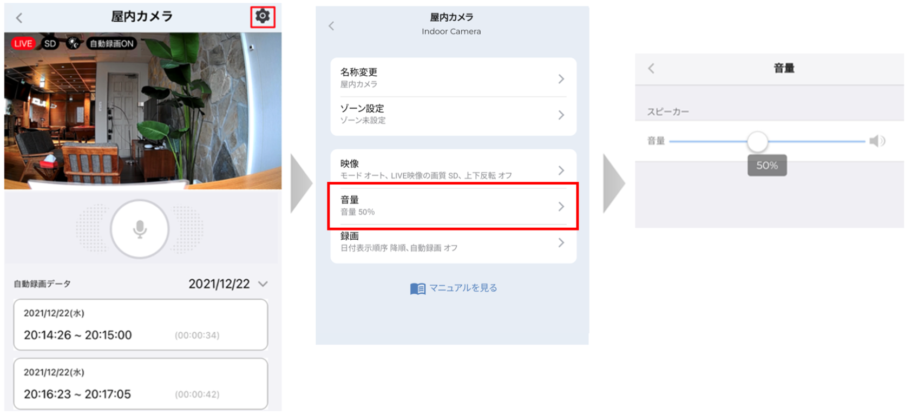911x415 pixels.
Task: Open 名称変更 via its chevron arrow
Action: point(561,79)
